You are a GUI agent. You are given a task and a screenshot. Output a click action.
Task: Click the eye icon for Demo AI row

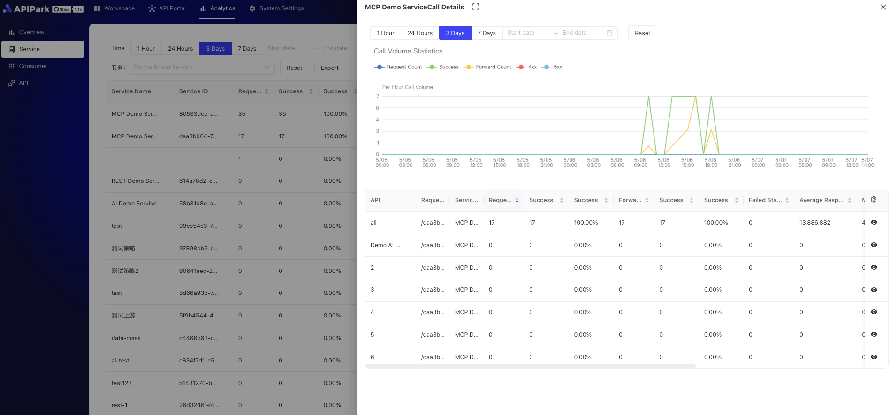click(x=874, y=245)
